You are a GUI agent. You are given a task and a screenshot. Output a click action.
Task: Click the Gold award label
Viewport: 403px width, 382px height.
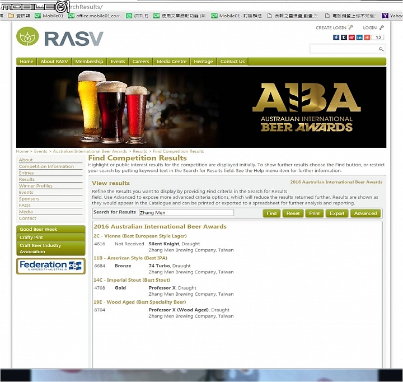(x=120, y=288)
